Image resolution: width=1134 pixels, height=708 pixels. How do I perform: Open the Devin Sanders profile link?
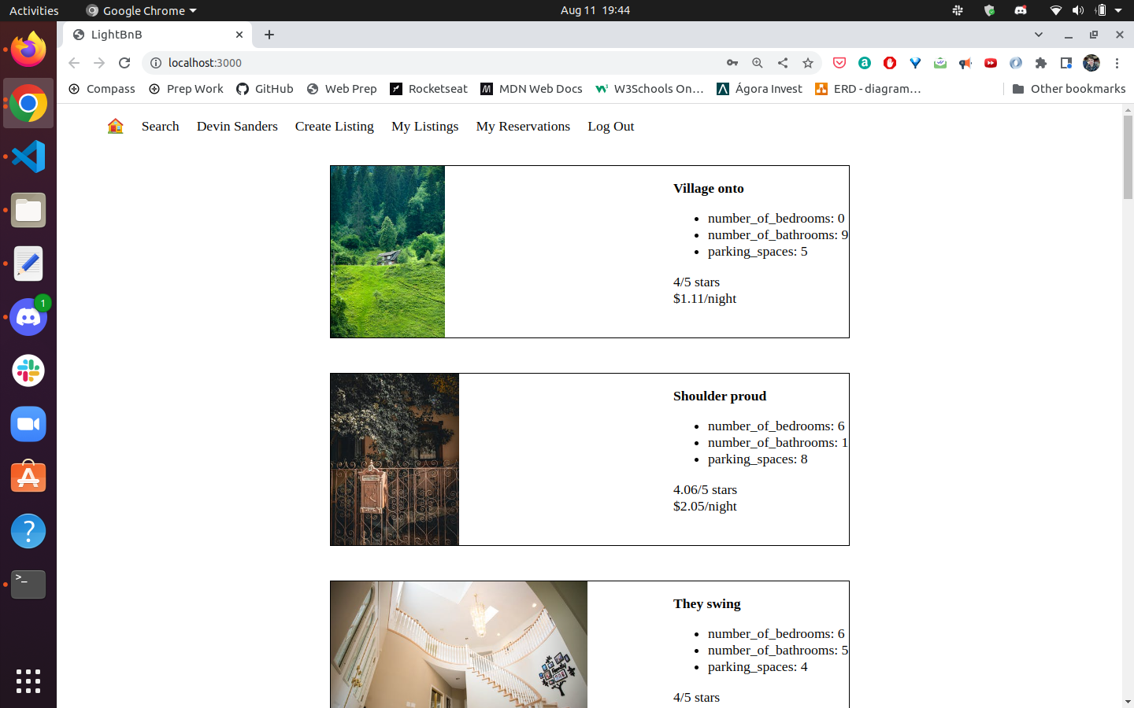pyautogui.click(x=237, y=126)
